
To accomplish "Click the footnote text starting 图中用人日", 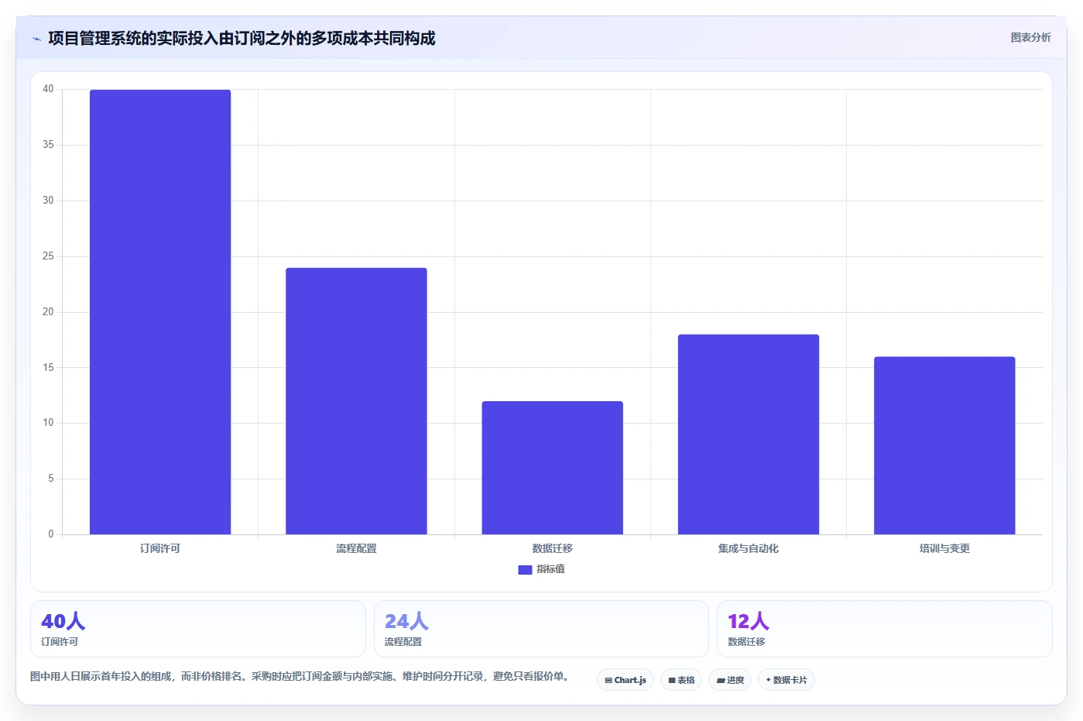I will pos(302,676).
